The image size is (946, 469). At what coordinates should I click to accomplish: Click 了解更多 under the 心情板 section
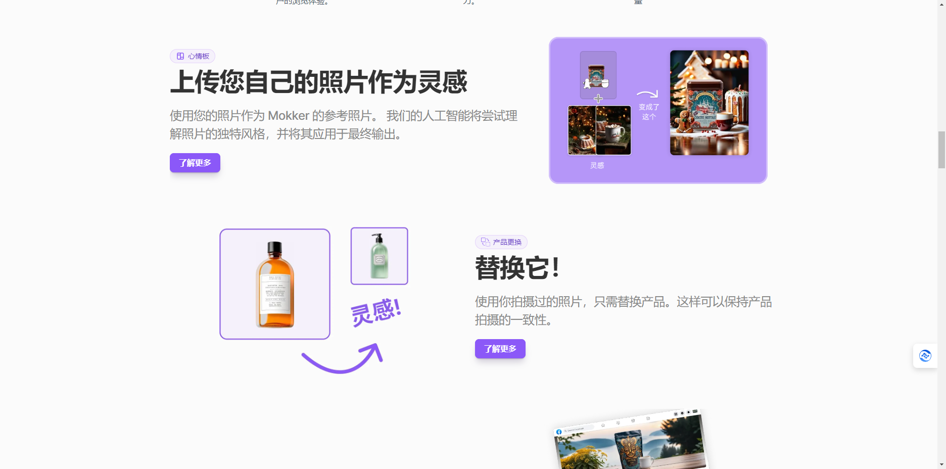pyautogui.click(x=195, y=163)
